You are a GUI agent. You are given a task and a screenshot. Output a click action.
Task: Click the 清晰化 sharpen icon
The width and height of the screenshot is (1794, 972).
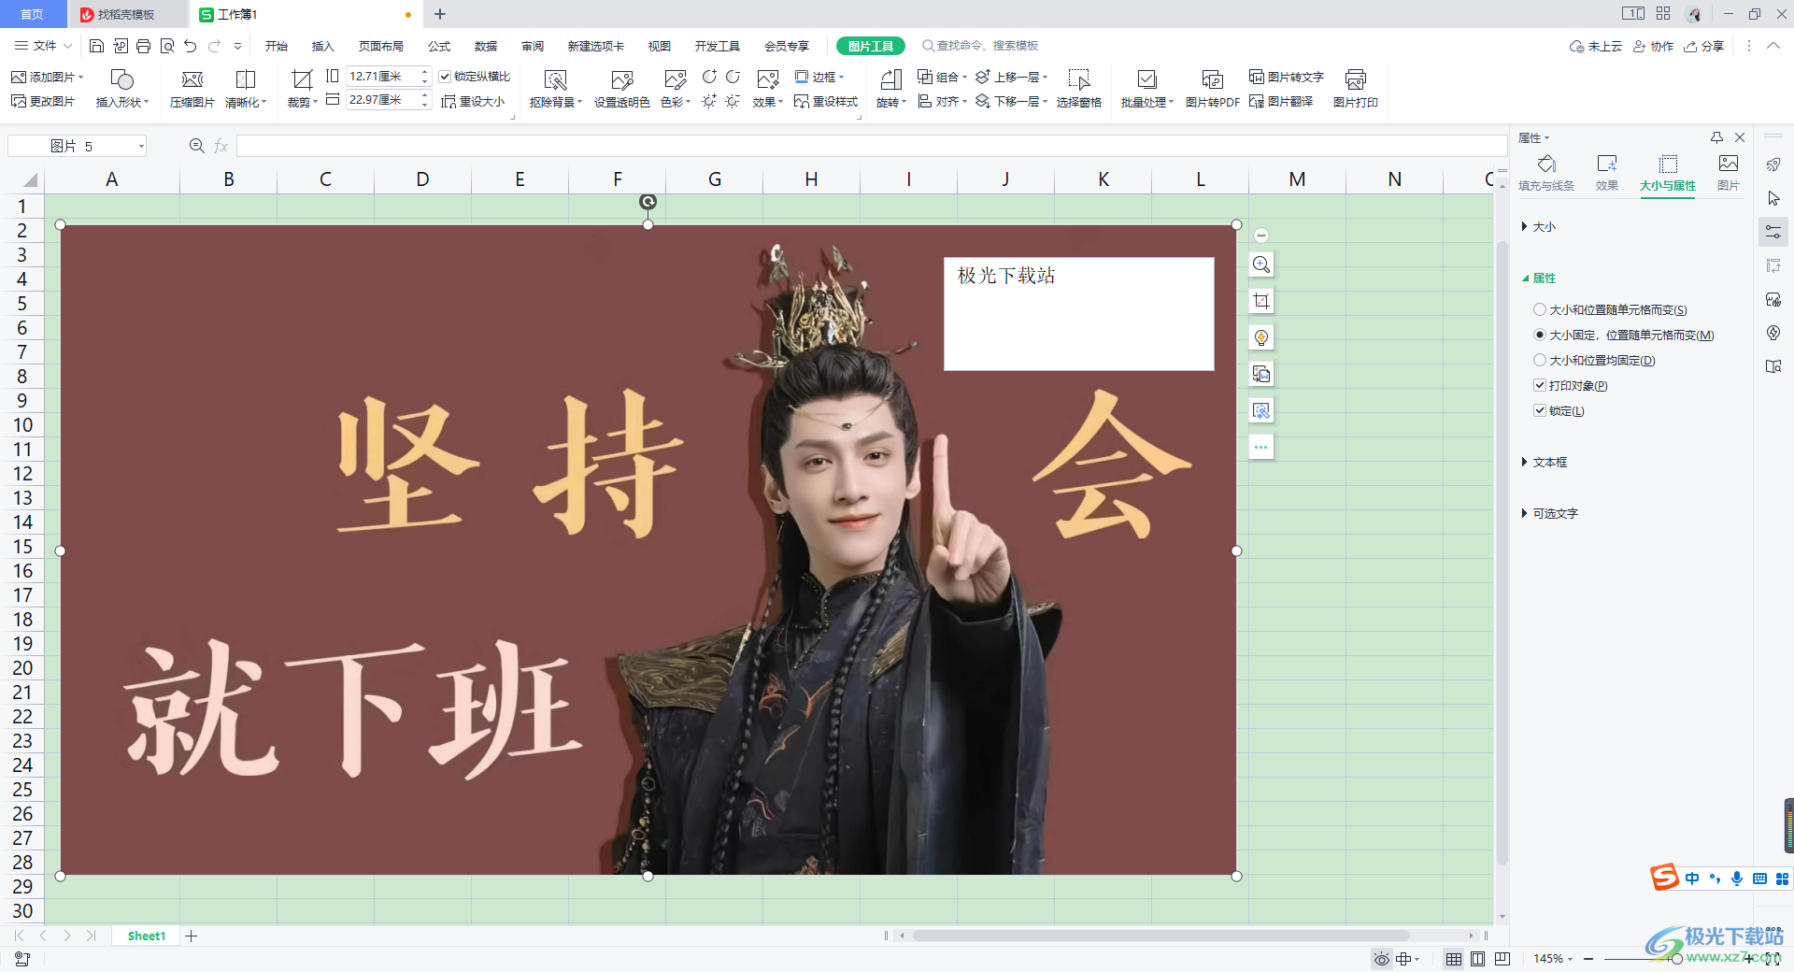pyautogui.click(x=245, y=80)
